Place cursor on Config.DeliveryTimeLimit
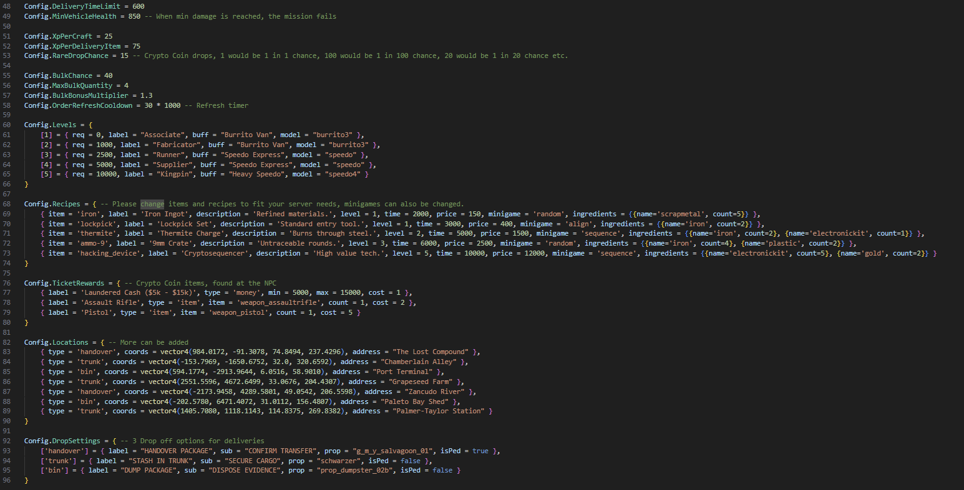The image size is (964, 490). click(x=72, y=6)
